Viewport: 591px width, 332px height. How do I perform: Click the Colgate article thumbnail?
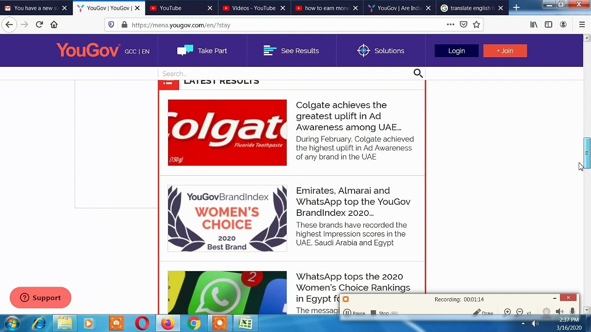pos(227,132)
